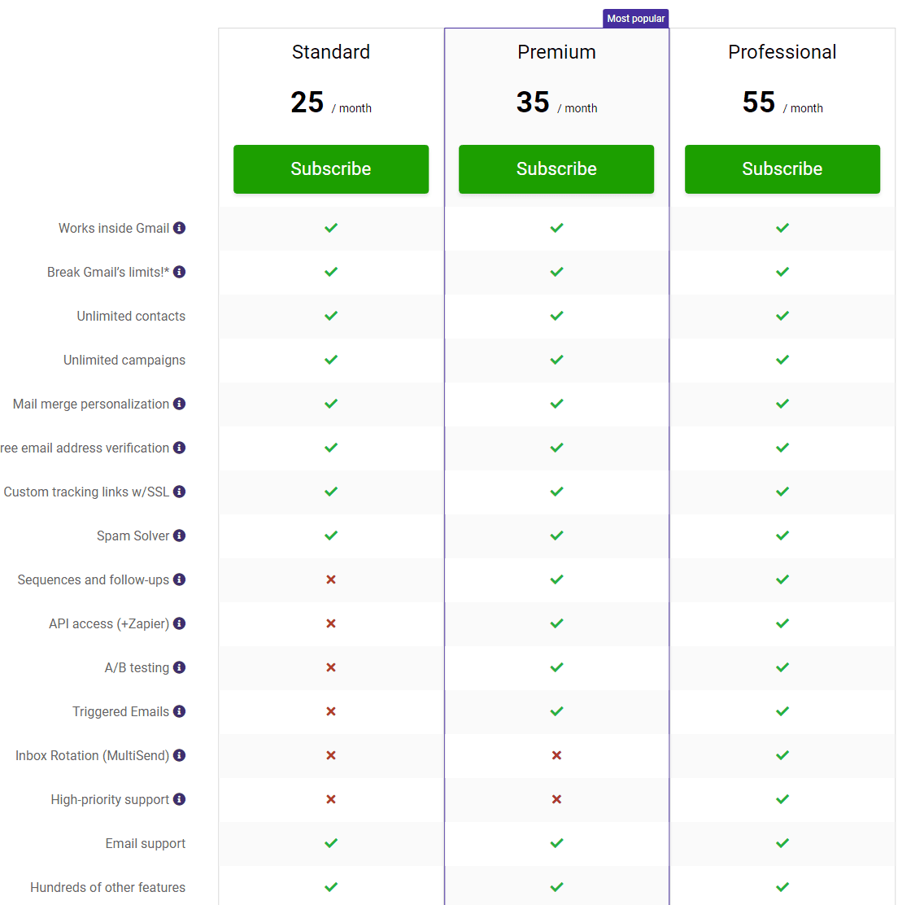Viewport: 911px width, 905px height.
Task: Click the green checkmark for Standard Email support
Action: (331, 843)
